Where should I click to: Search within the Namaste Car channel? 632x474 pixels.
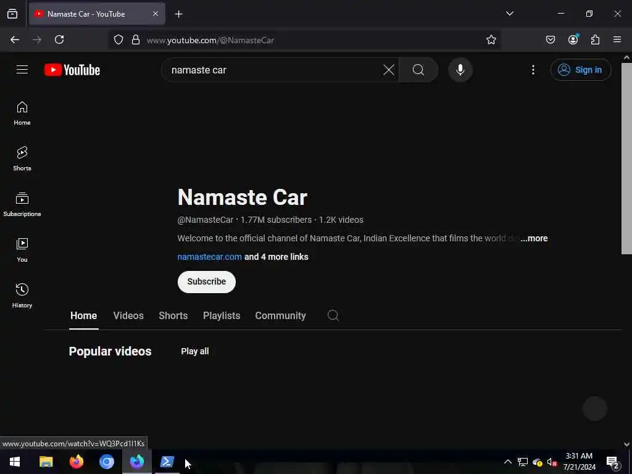click(333, 315)
